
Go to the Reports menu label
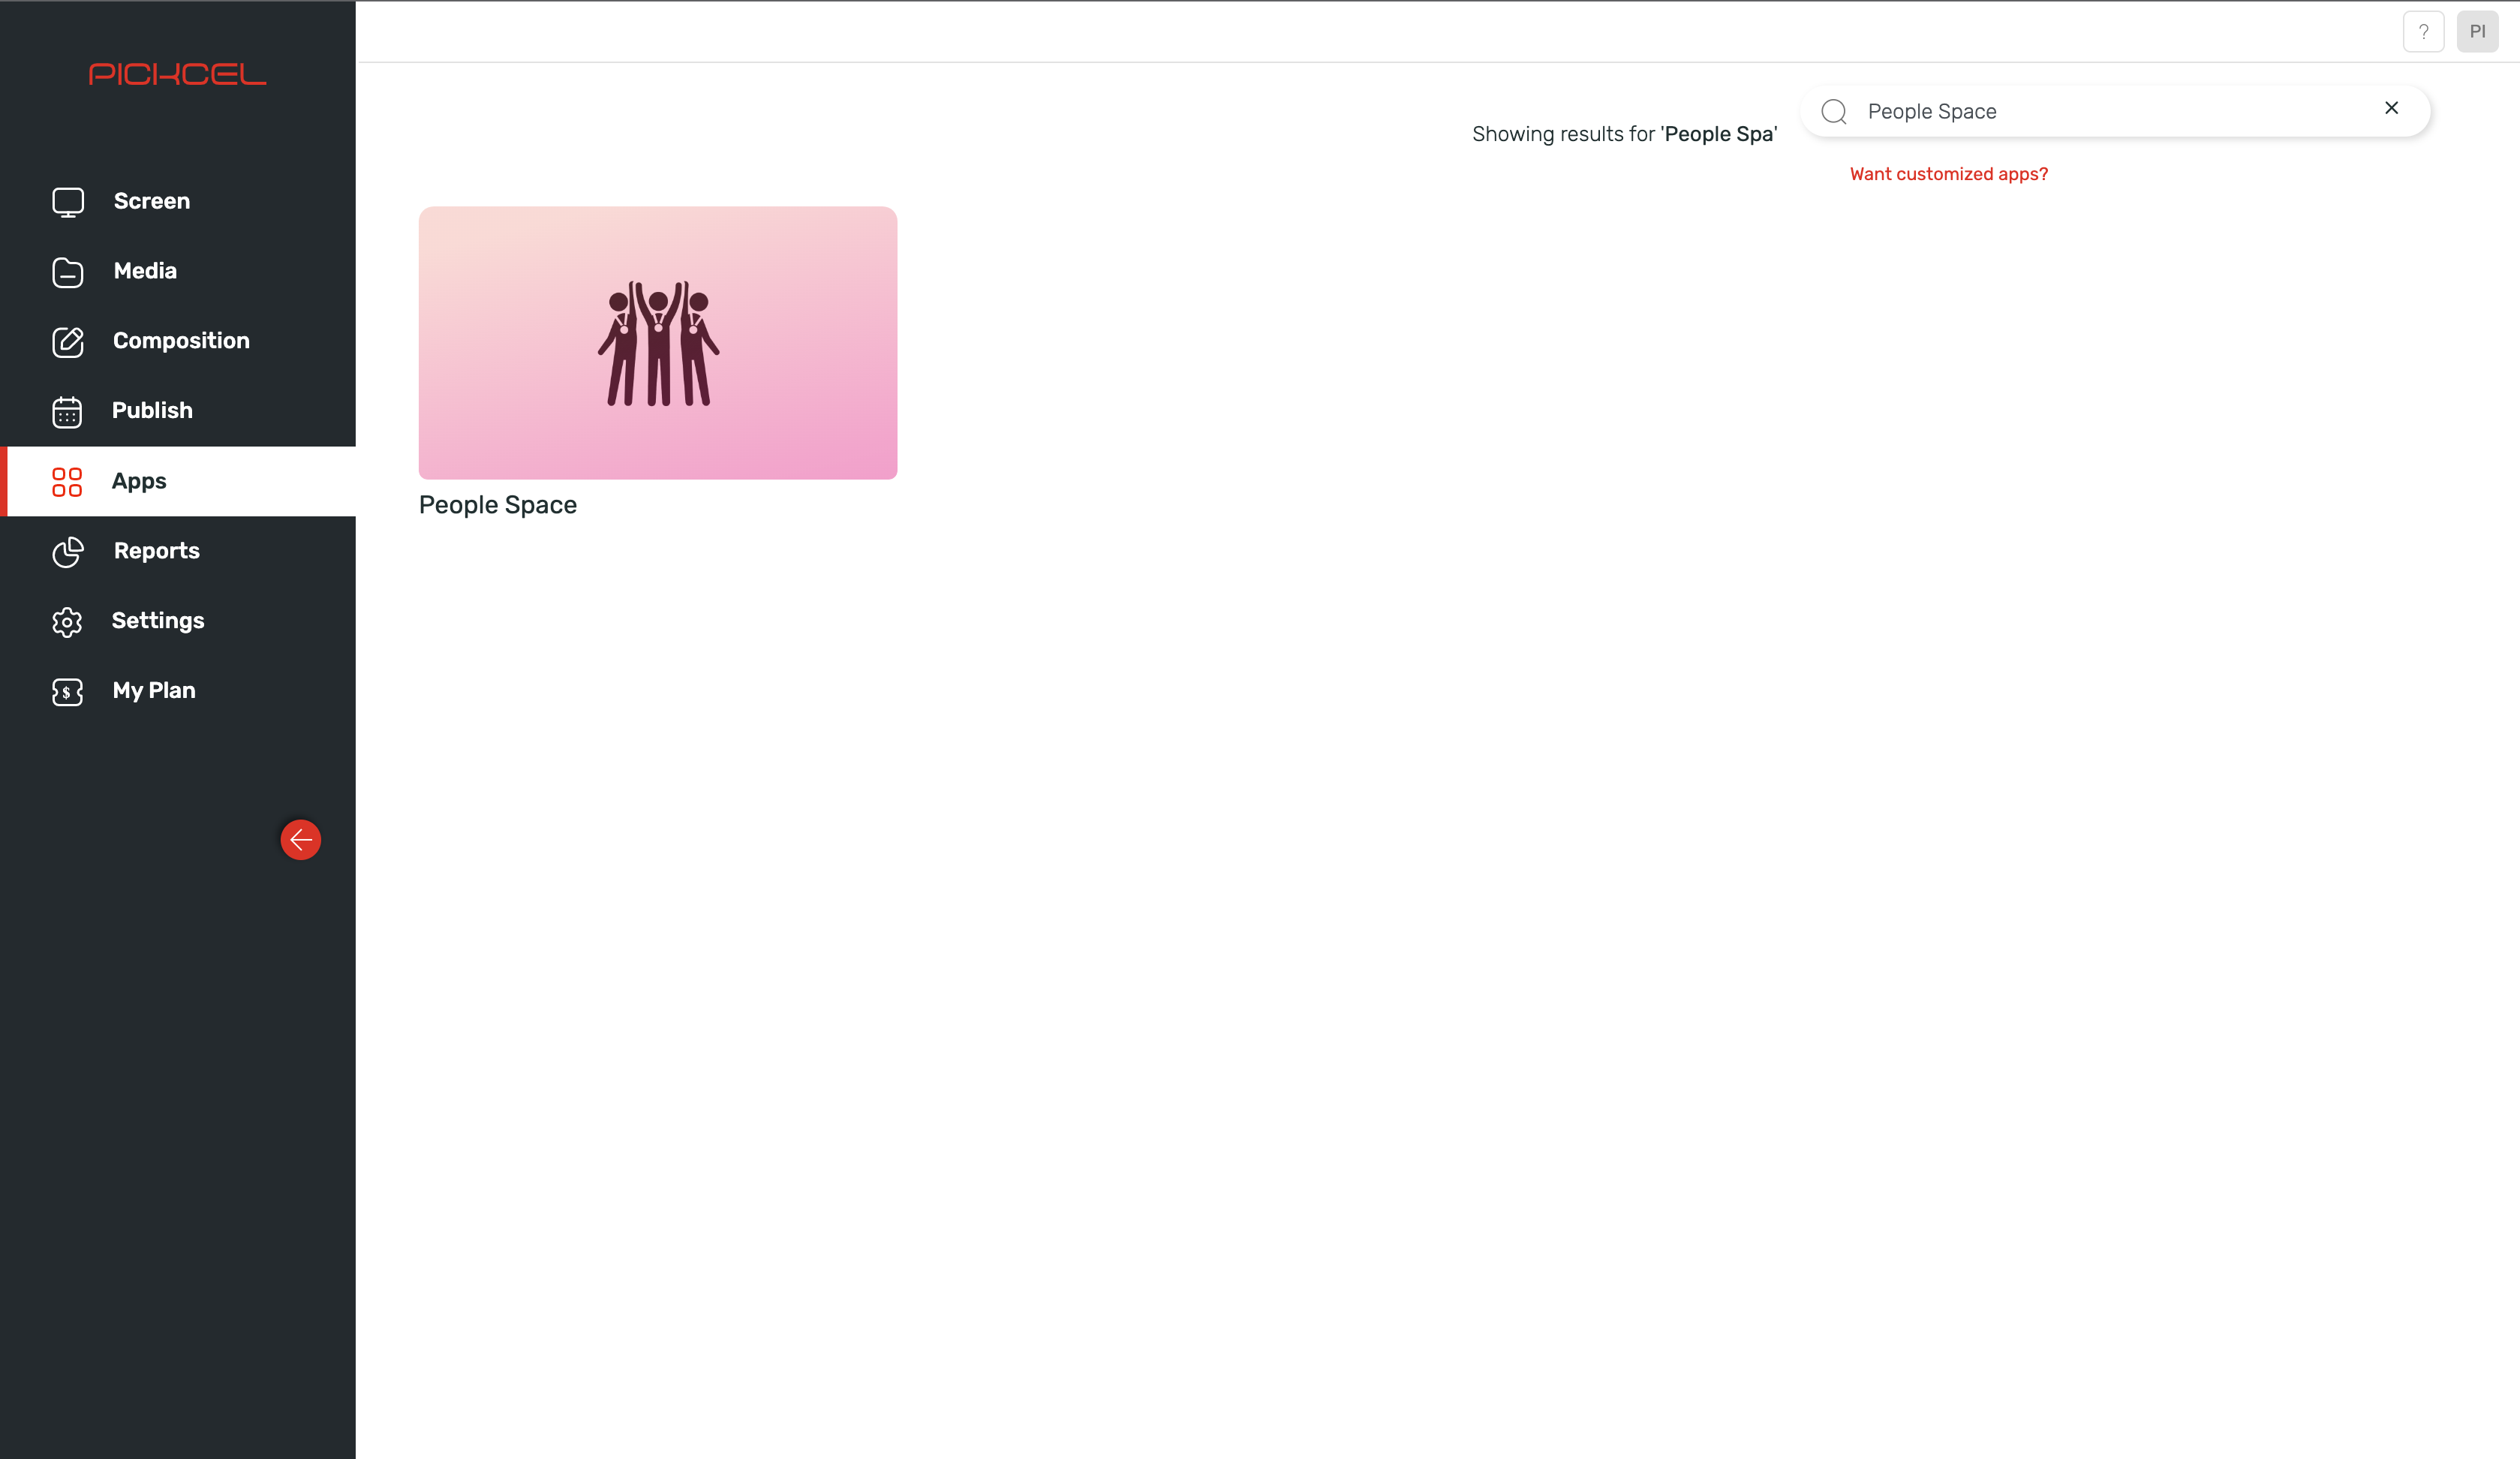pos(157,551)
